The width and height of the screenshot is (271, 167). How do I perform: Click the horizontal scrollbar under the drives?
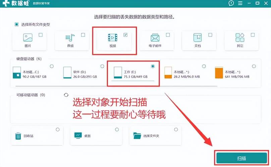click(x=116, y=86)
